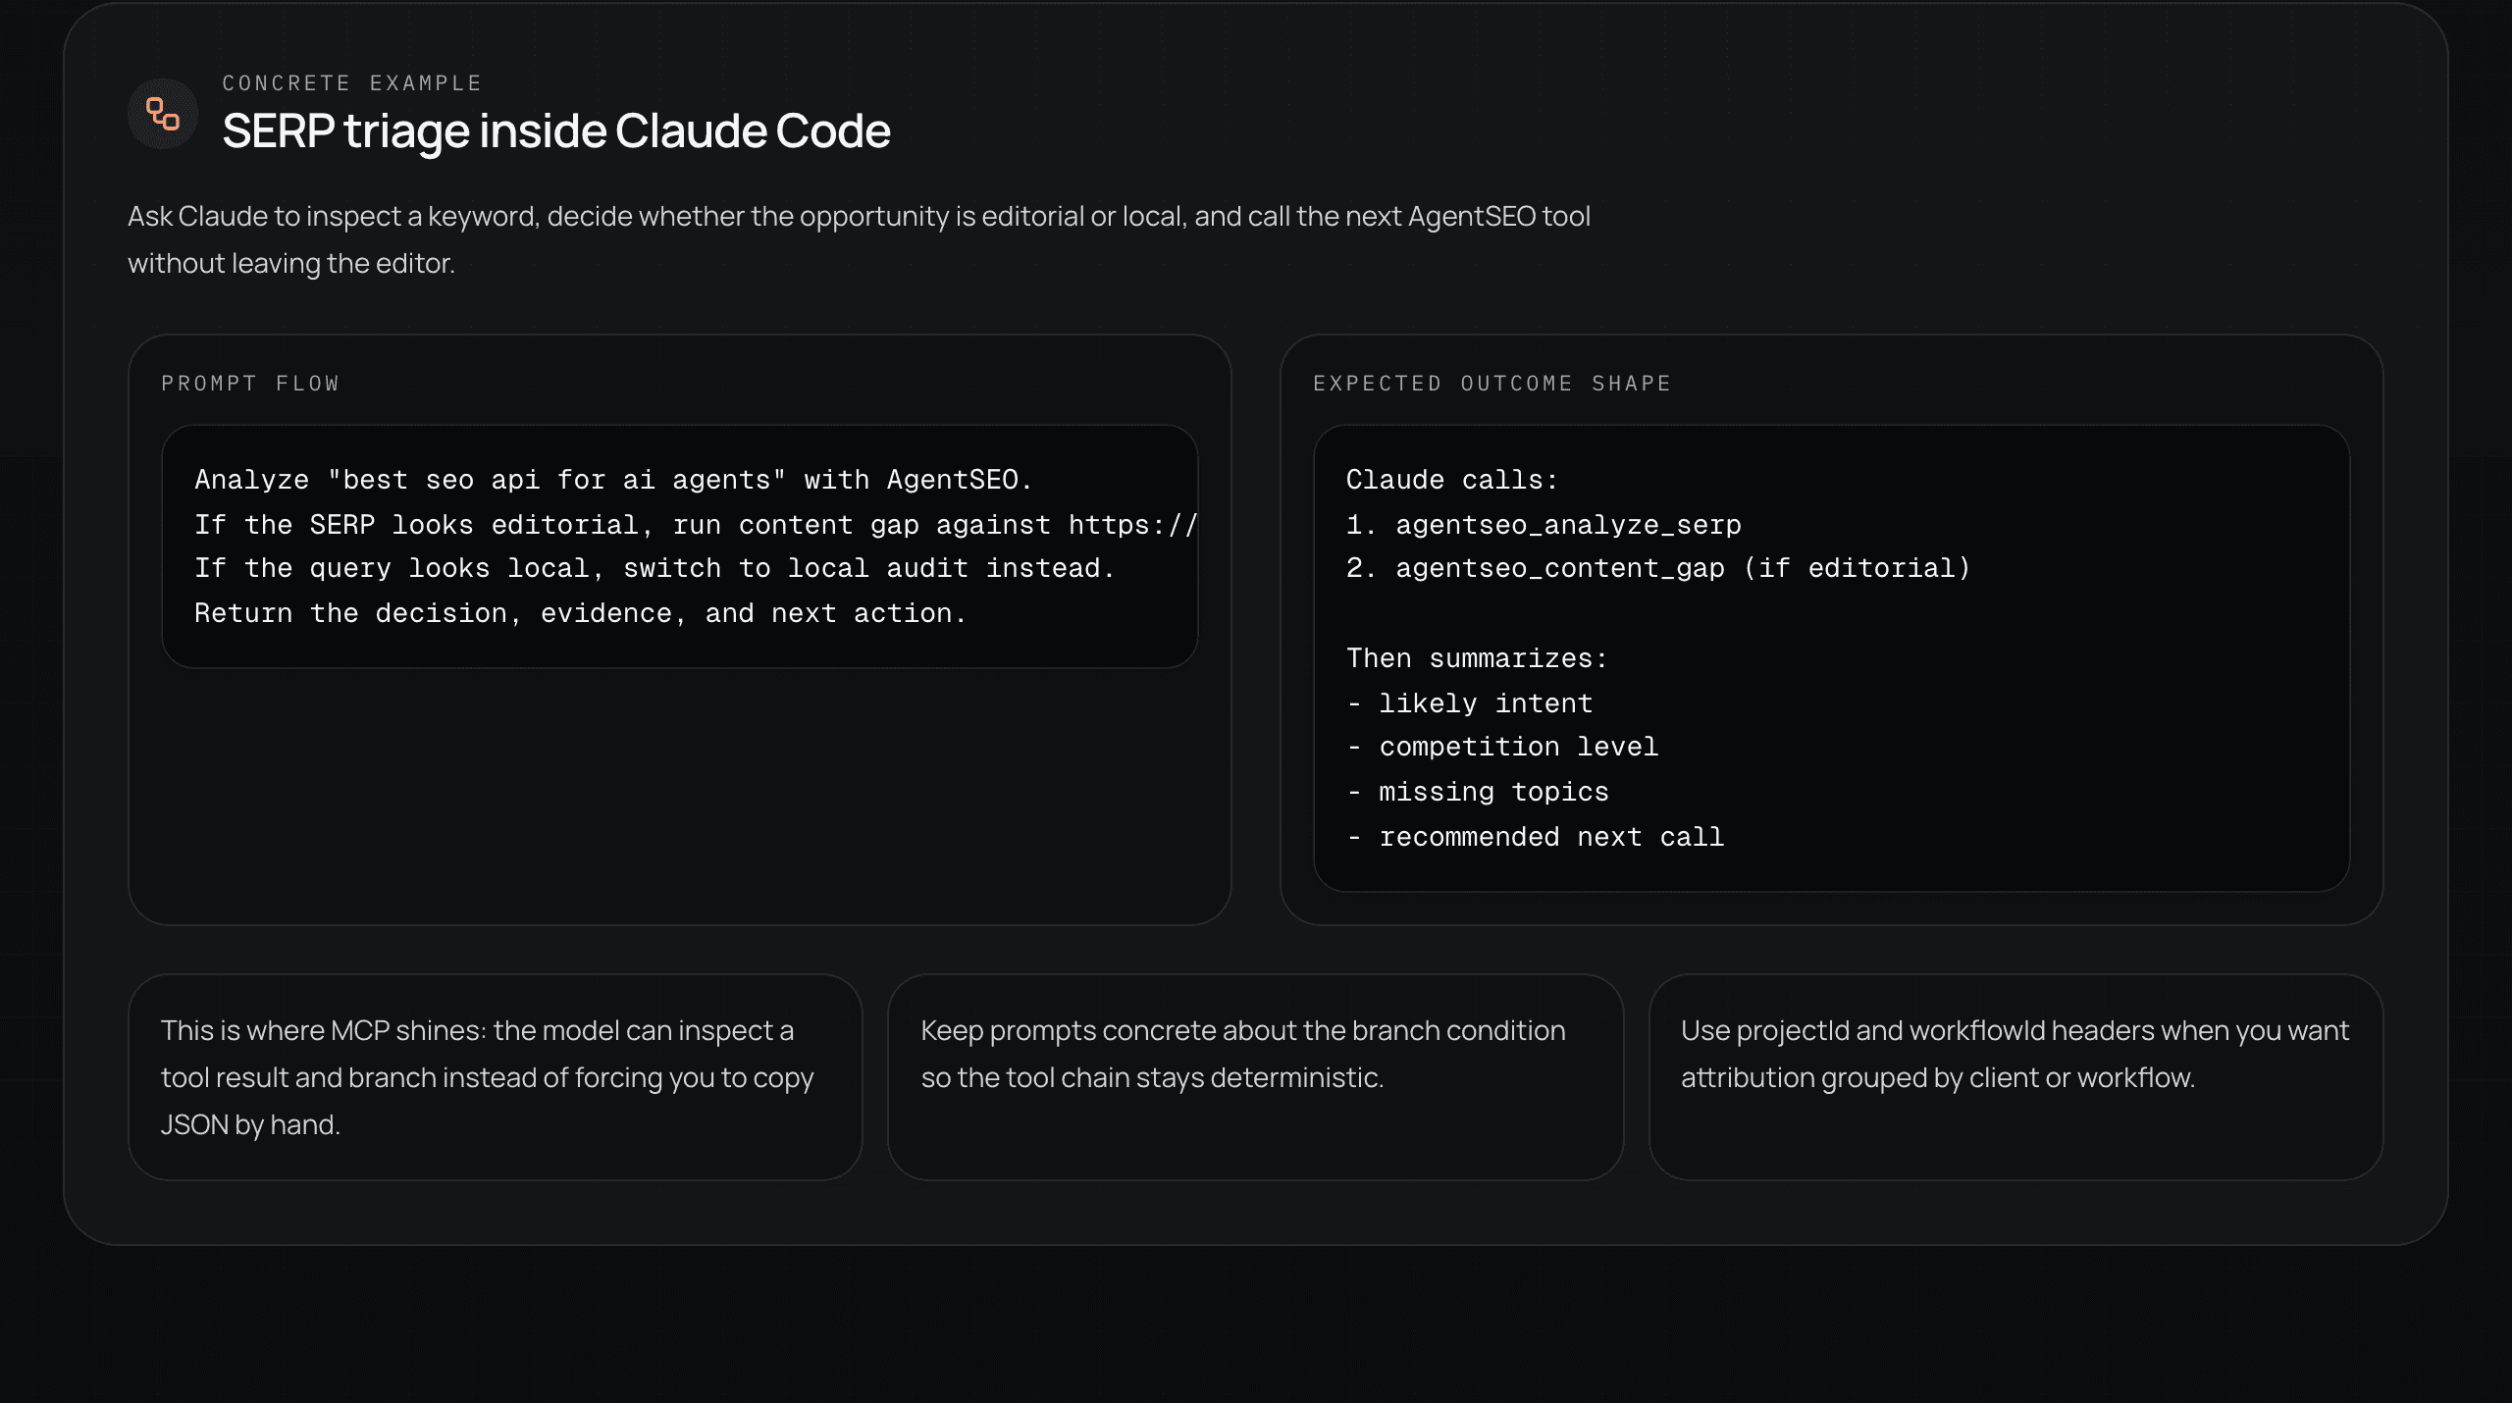Click the intro paragraph starting "Ask Claude to inspect"
This screenshot has height=1403, width=2512.
(859, 239)
